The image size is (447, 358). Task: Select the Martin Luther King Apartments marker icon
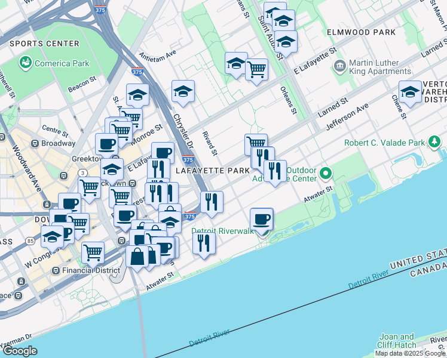340,67
